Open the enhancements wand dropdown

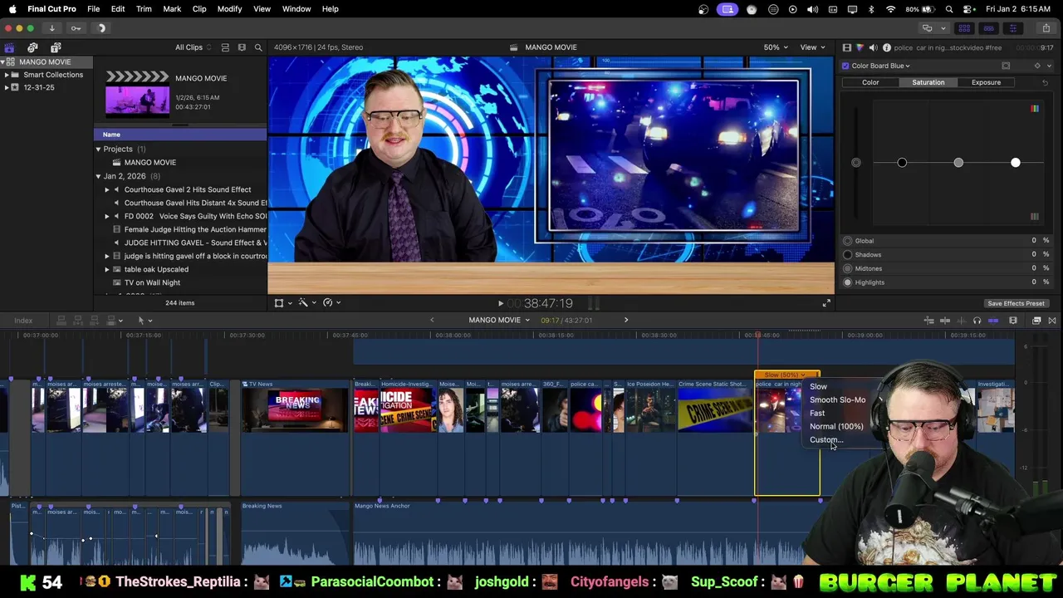tap(307, 303)
